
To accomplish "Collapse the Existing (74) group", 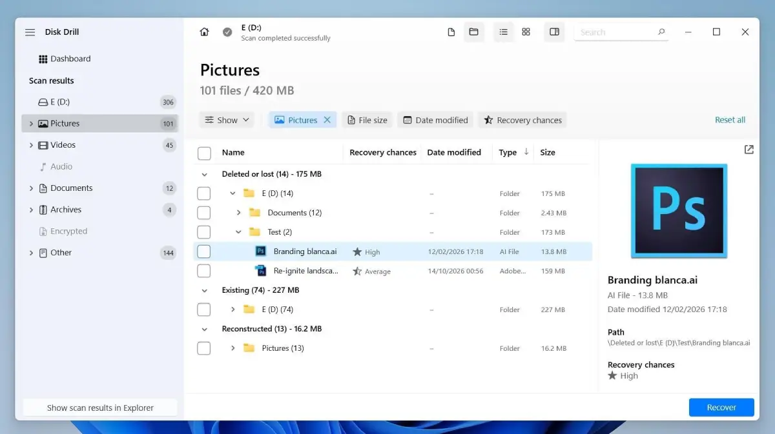I will (x=205, y=290).
